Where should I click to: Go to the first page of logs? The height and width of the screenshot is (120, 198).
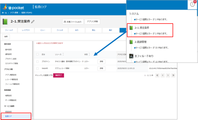pyautogui.click(x=157, y=75)
